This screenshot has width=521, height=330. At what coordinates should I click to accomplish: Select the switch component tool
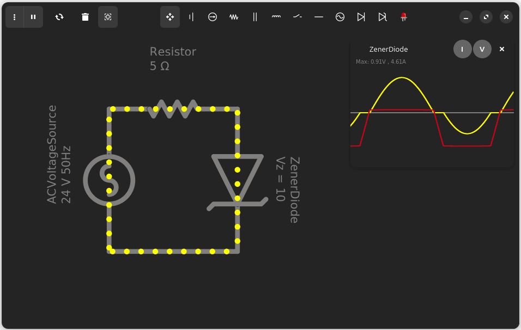point(297,17)
